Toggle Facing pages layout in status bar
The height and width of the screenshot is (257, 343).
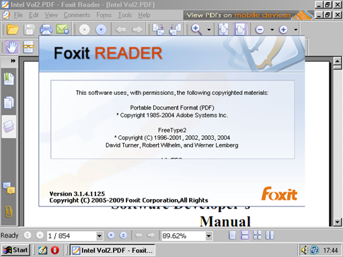[x=270, y=235]
